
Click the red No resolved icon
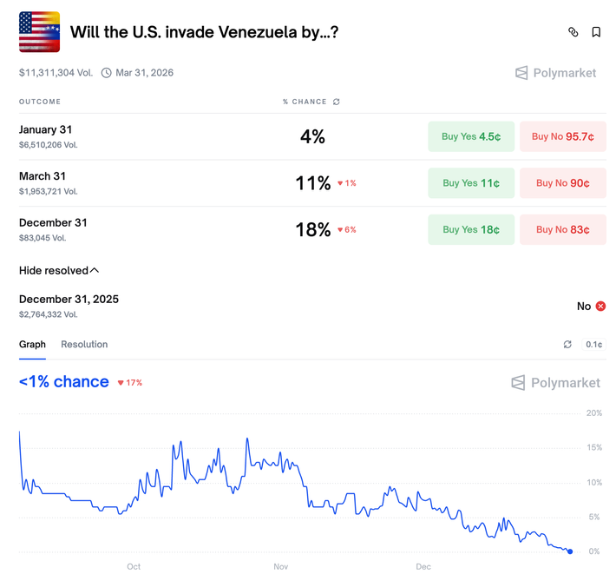click(600, 306)
